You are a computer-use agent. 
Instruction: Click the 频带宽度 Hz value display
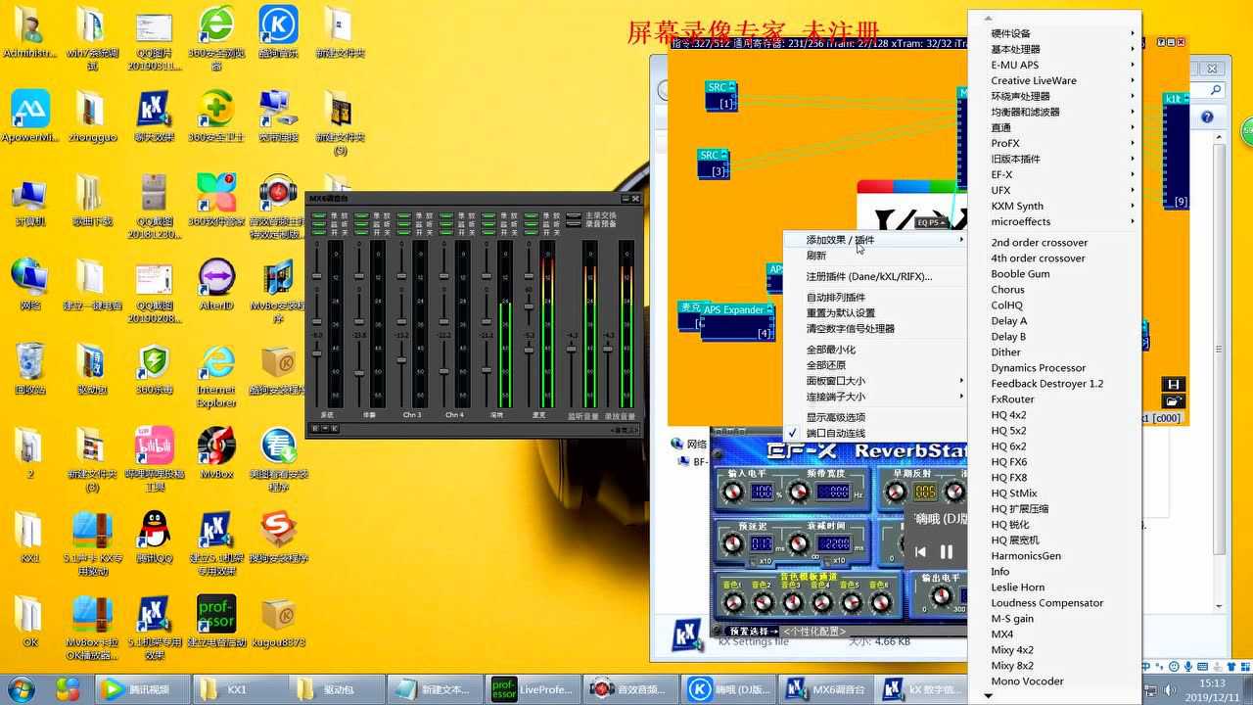pos(832,492)
